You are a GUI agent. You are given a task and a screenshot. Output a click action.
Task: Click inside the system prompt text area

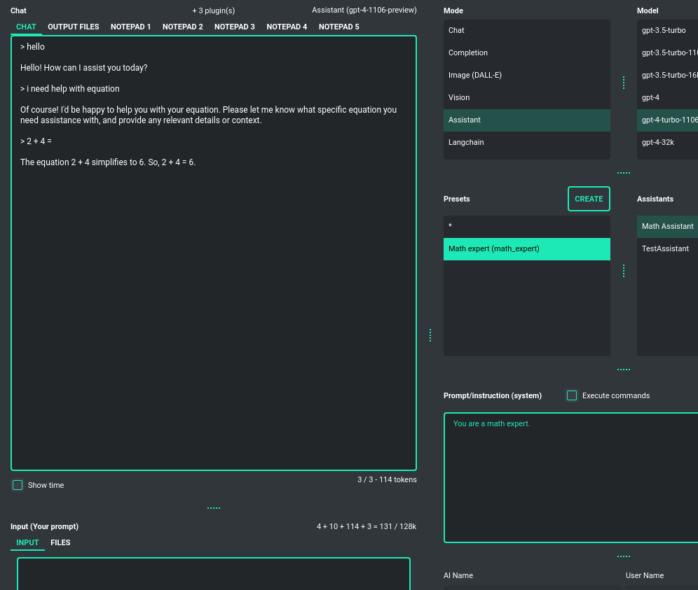pos(568,476)
